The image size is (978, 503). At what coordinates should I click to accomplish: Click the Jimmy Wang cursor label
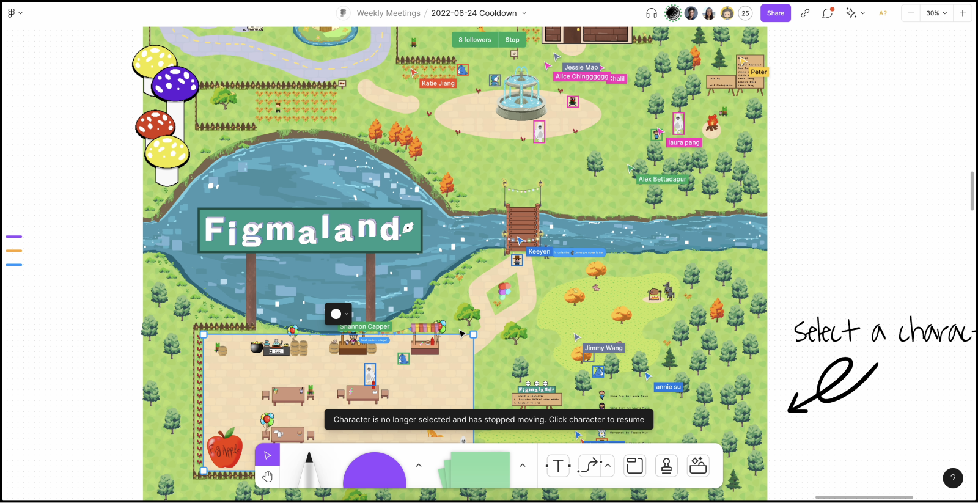point(604,348)
